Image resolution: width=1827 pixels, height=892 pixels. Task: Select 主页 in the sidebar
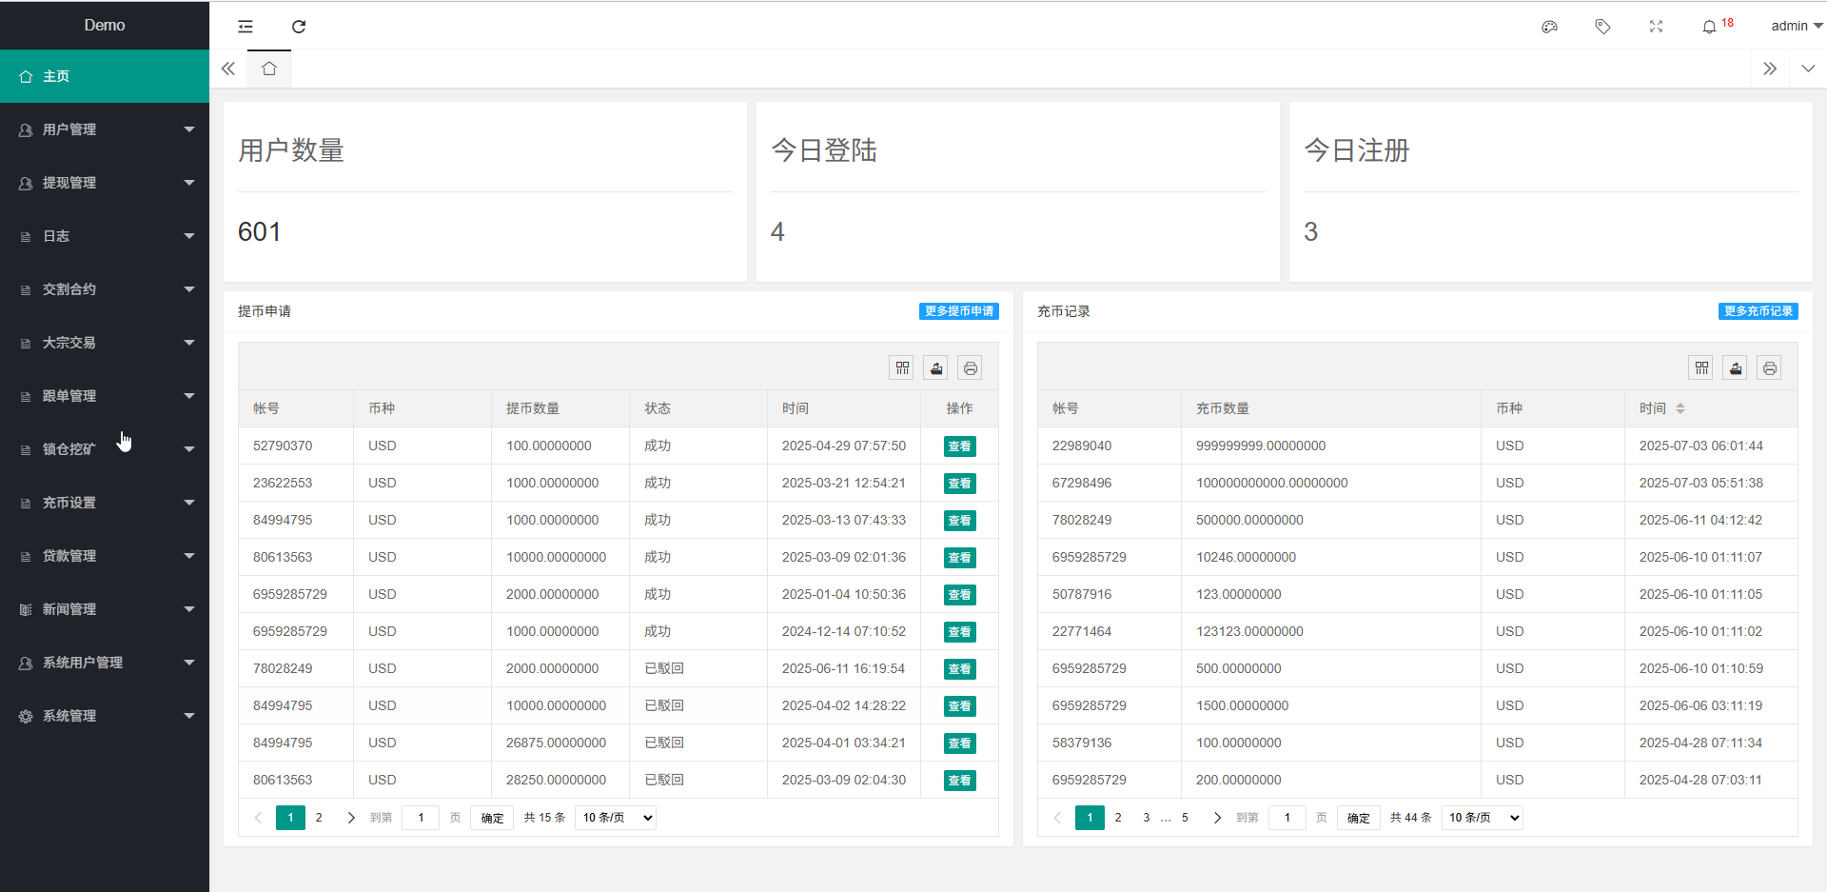(x=105, y=76)
